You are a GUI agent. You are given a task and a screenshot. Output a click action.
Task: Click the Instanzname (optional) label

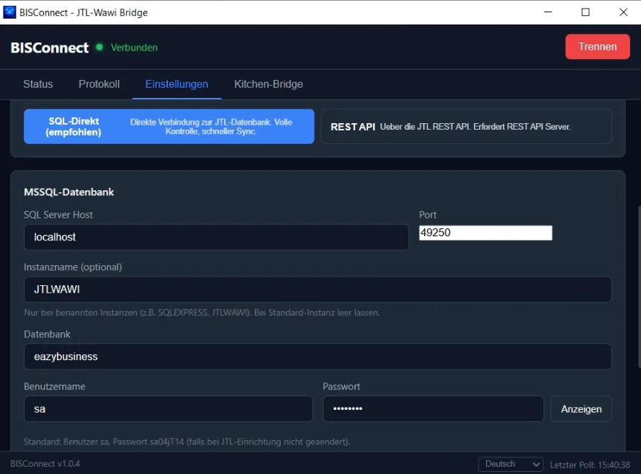coord(73,267)
